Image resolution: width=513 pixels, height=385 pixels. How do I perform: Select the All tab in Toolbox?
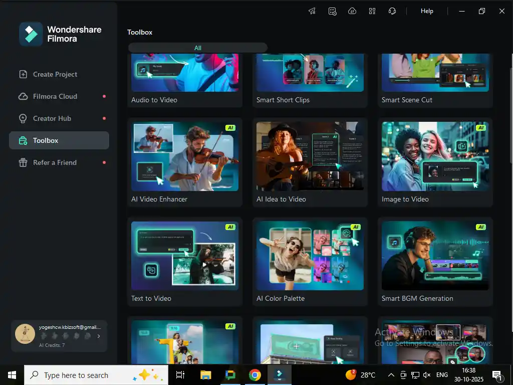(x=198, y=48)
